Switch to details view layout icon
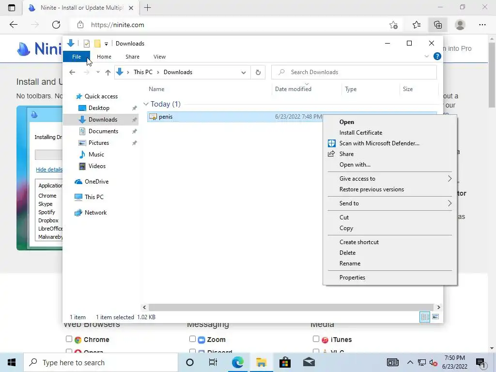496x372 pixels. [425, 317]
